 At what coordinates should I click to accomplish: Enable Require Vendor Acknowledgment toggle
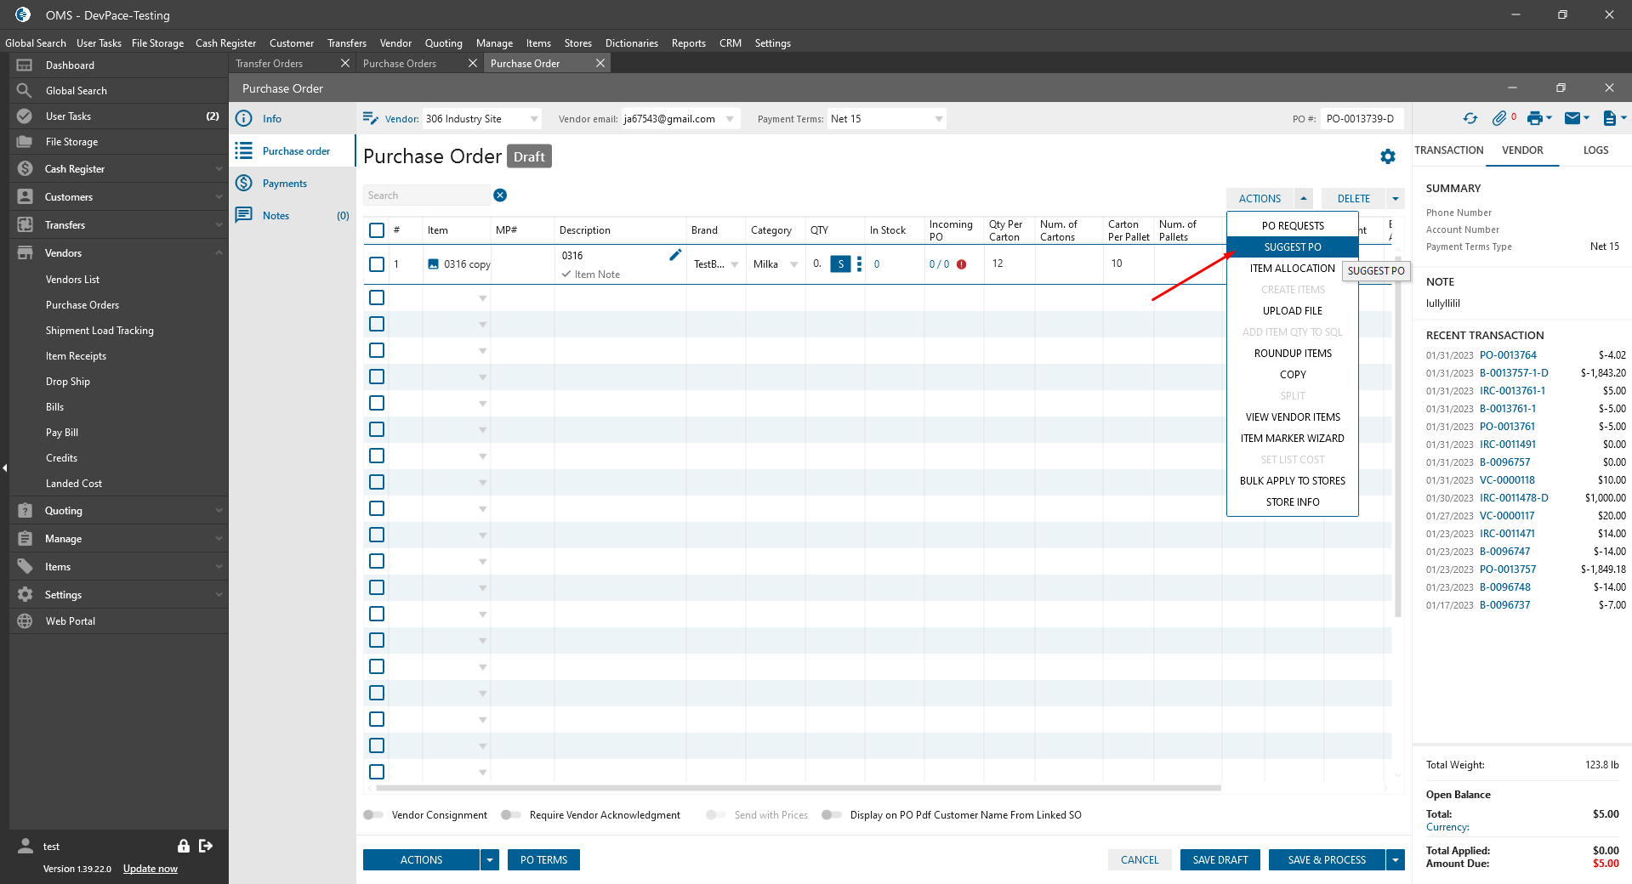[x=511, y=815]
